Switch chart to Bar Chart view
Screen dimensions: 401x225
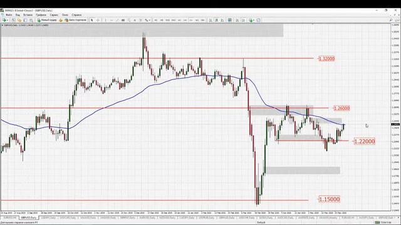[x=211, y=20]
